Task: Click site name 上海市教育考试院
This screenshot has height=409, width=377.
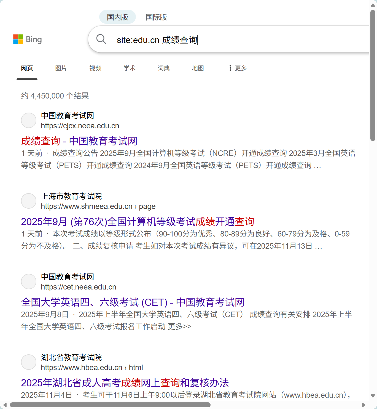Action: click(71, 196)
